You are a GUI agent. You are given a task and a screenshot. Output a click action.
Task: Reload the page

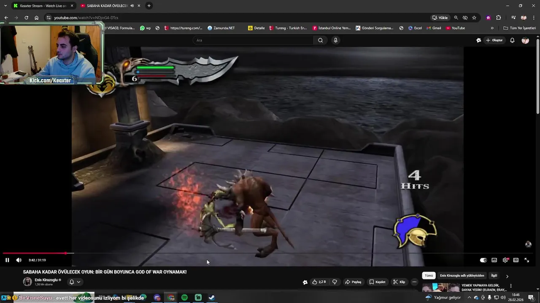26,18
